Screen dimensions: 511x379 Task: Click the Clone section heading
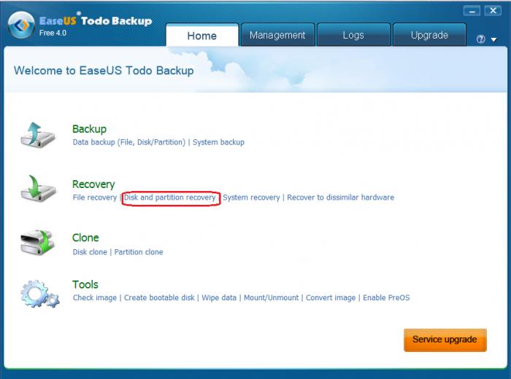pyautogui.click(x=85, y=238)
